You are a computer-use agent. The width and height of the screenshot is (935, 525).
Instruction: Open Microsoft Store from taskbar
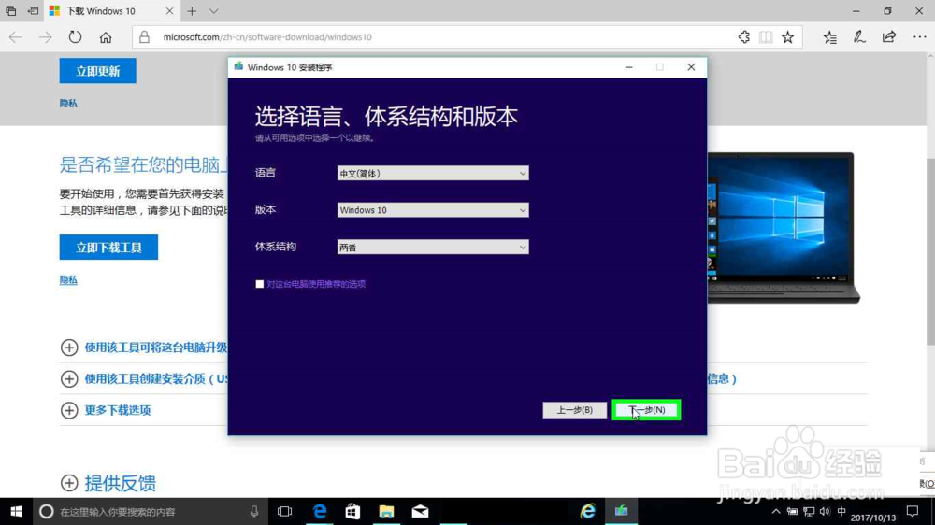point(353,511)
